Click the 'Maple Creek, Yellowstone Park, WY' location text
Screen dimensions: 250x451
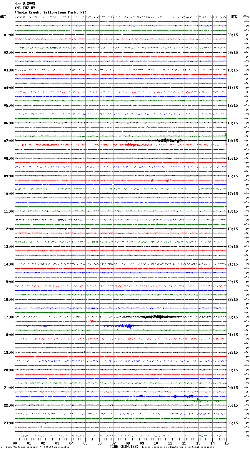(51, 12)
